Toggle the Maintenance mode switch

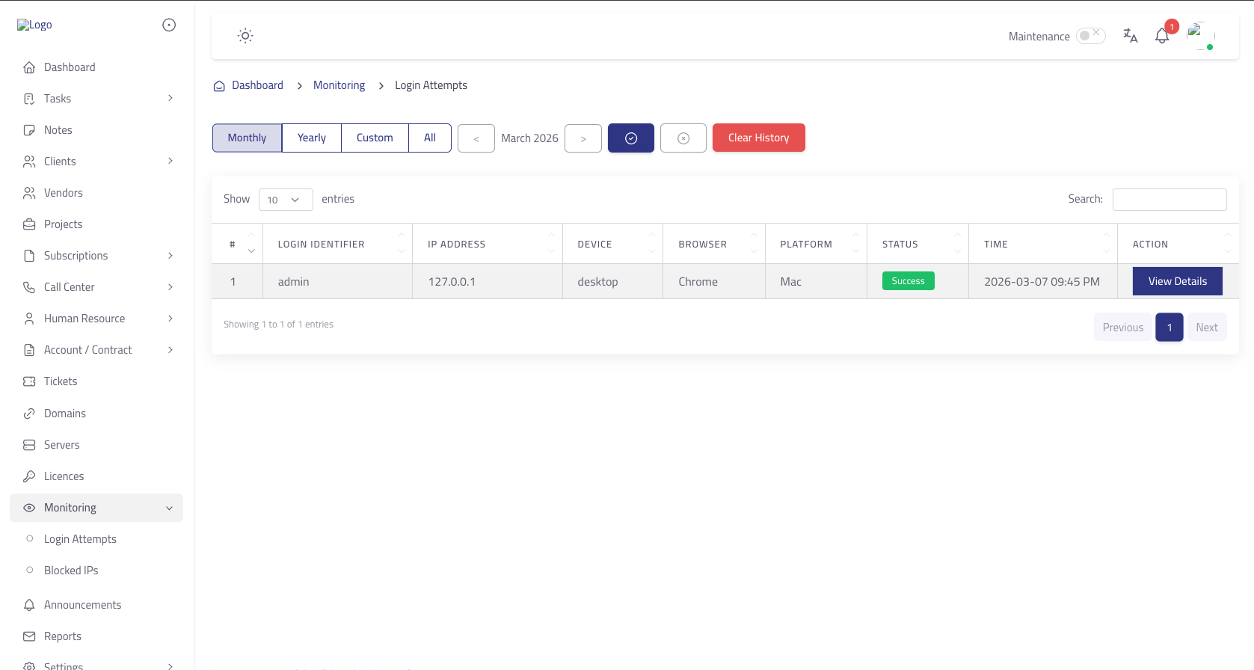[1090, 36]
